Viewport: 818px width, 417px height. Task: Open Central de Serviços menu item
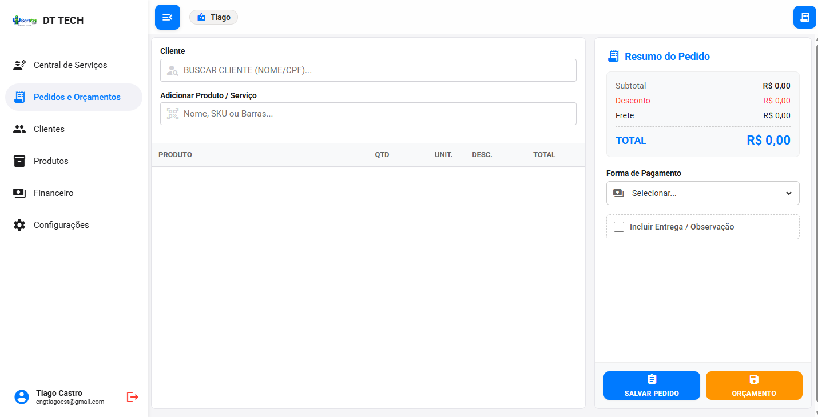74,65
